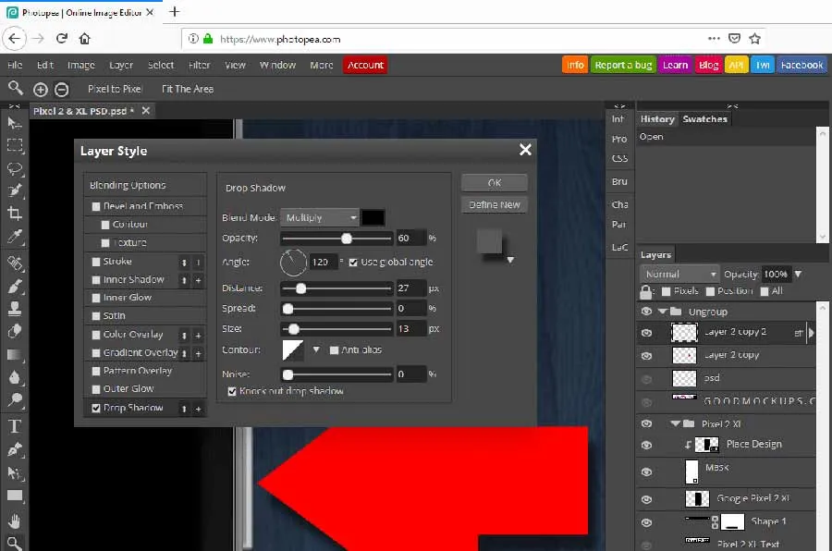The width and height of the screenshot is (832, 551).
Task: Select the Brush tool
Action: click(x=14, y=285)
